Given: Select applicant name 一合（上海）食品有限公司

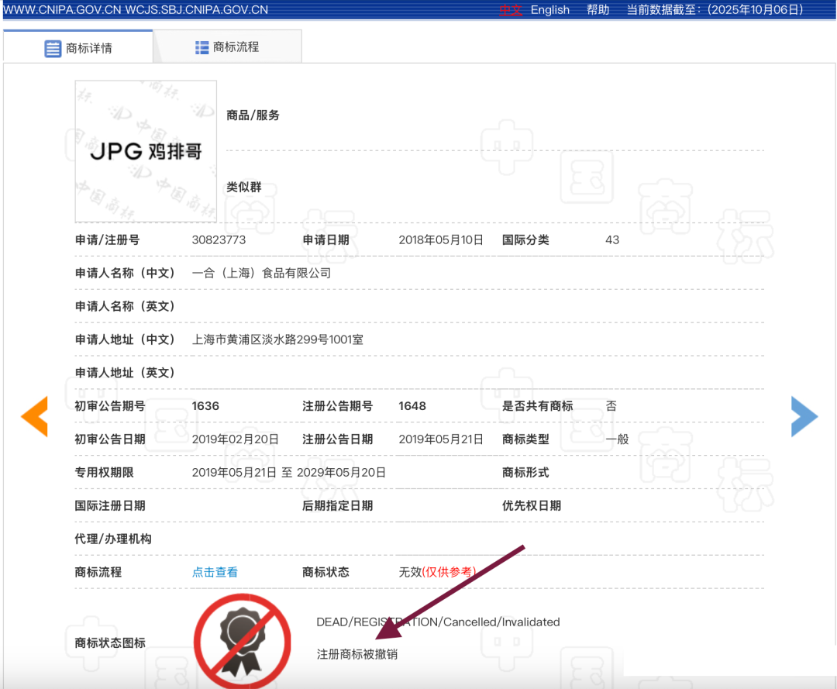Looking at the screenshot, I should [262, 273].
